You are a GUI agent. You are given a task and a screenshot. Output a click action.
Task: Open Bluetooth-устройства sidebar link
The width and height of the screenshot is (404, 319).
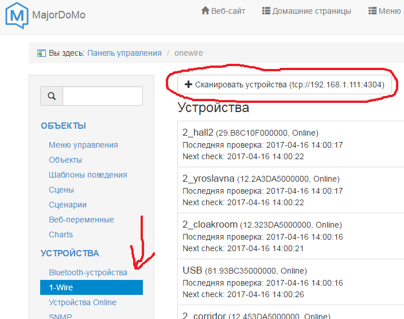point(88,272)
